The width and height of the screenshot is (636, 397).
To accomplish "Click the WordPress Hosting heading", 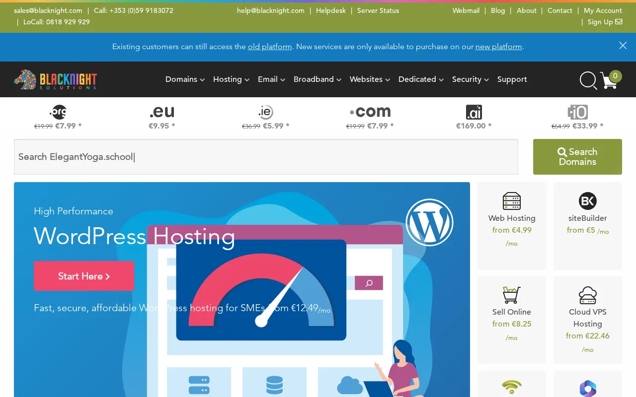I will tap(135, 236).
